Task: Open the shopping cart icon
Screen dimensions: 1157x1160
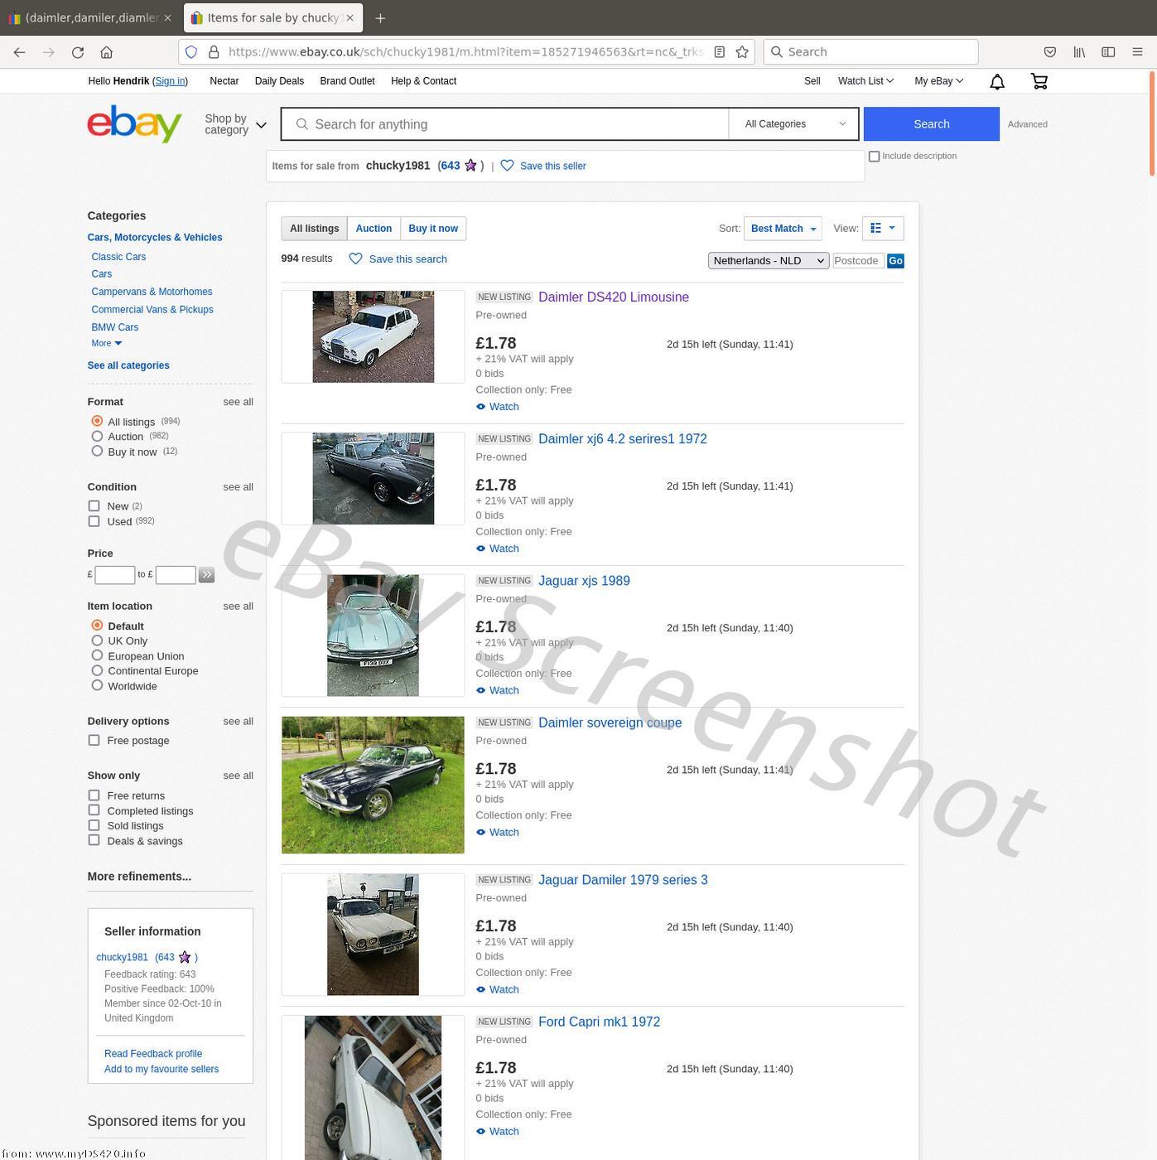Action: pyautogui.click(x=1039, y=81)
